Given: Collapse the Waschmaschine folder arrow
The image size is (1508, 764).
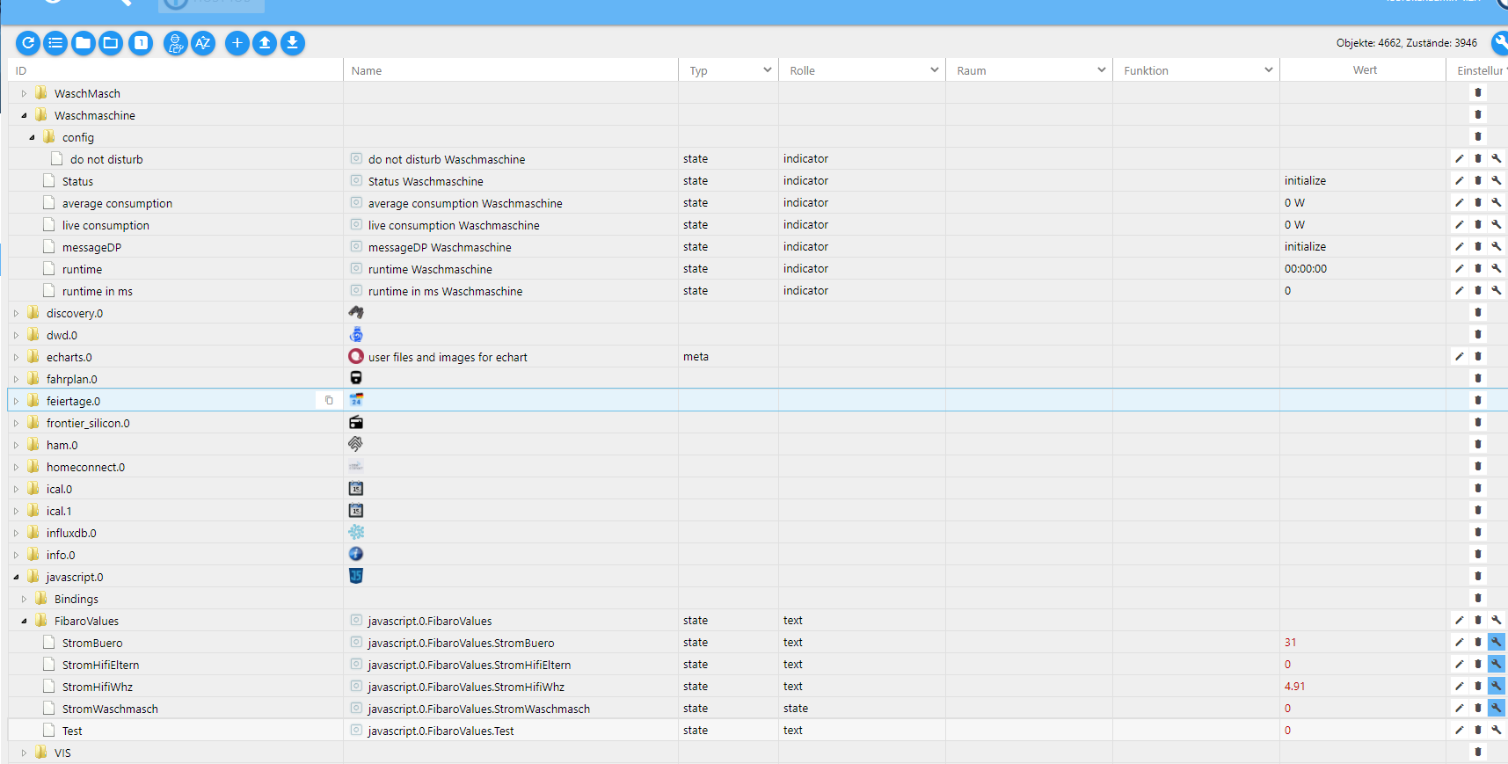Looking at the screenshot, I should [x=24, y=115].
